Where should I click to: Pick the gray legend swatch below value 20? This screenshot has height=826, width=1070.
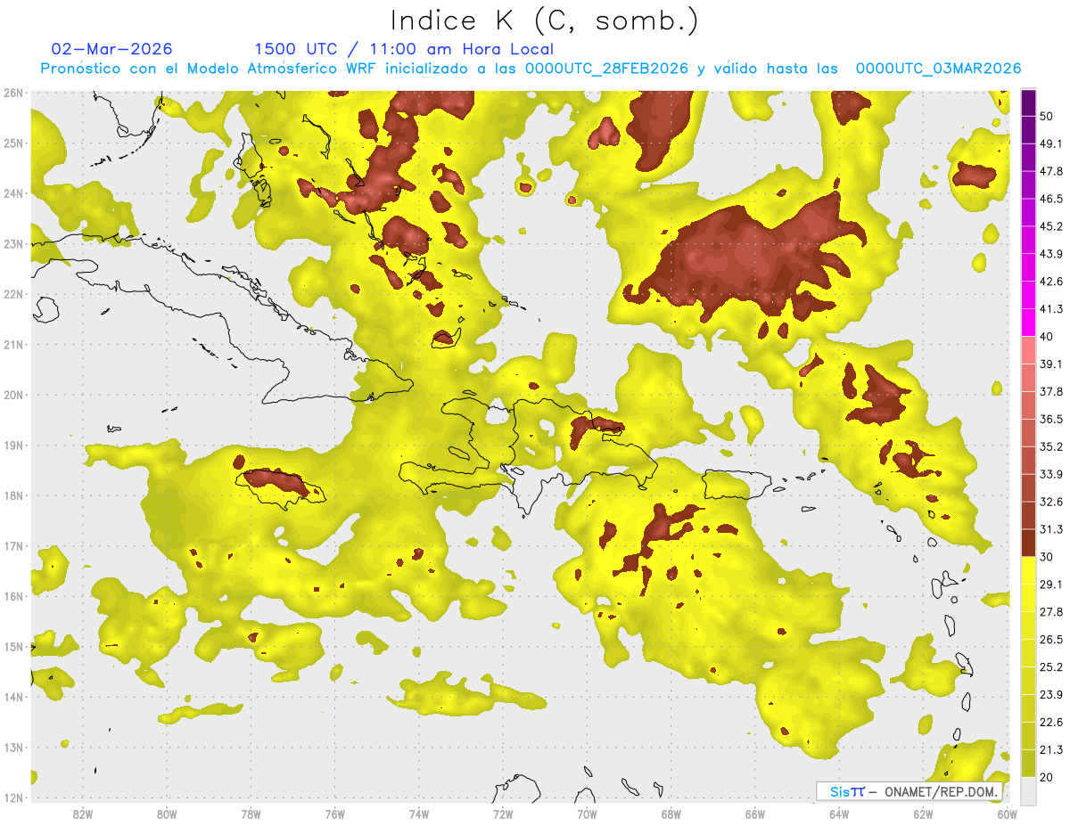click(1028, 789)
